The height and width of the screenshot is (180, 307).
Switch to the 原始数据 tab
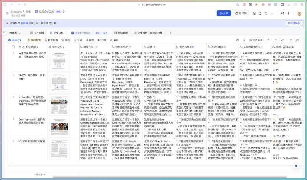click(x=121, y=33)
